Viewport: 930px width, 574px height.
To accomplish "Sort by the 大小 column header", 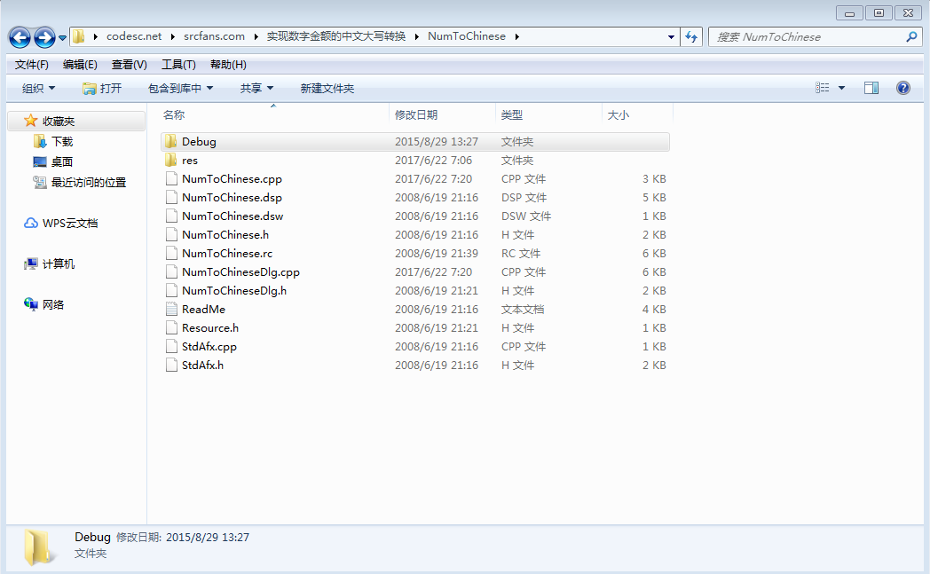I will pos(618,115).
